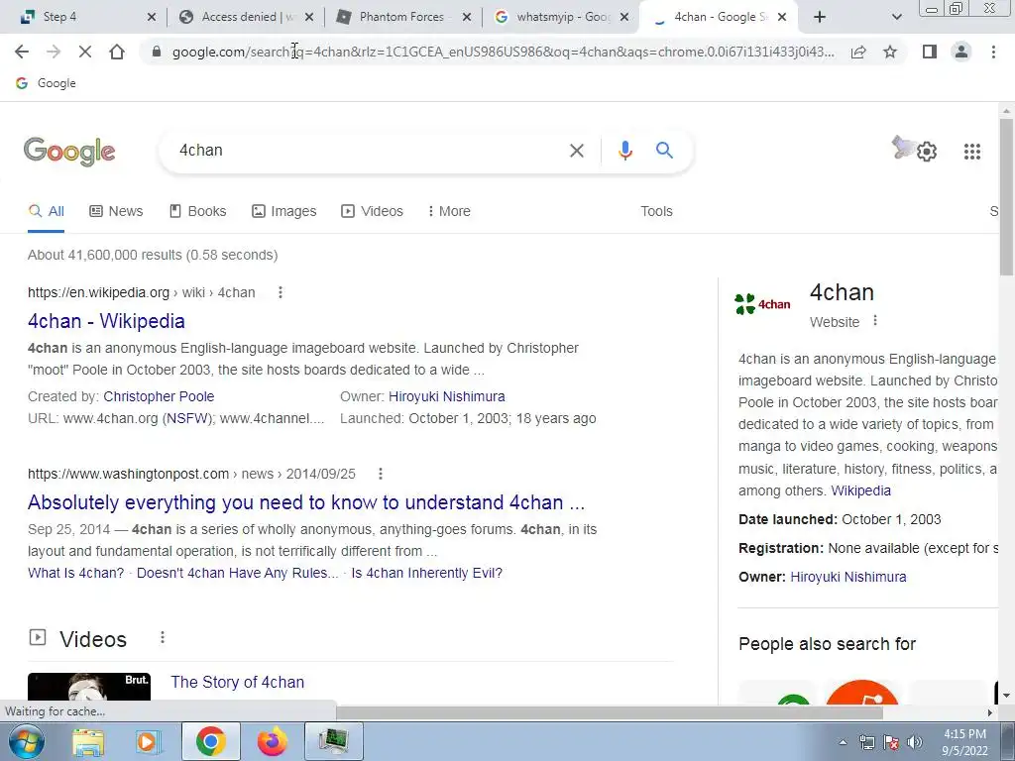Screen dimensions: 1015x761
Task: Open the browser home page
Action: (x=117, y=52)
